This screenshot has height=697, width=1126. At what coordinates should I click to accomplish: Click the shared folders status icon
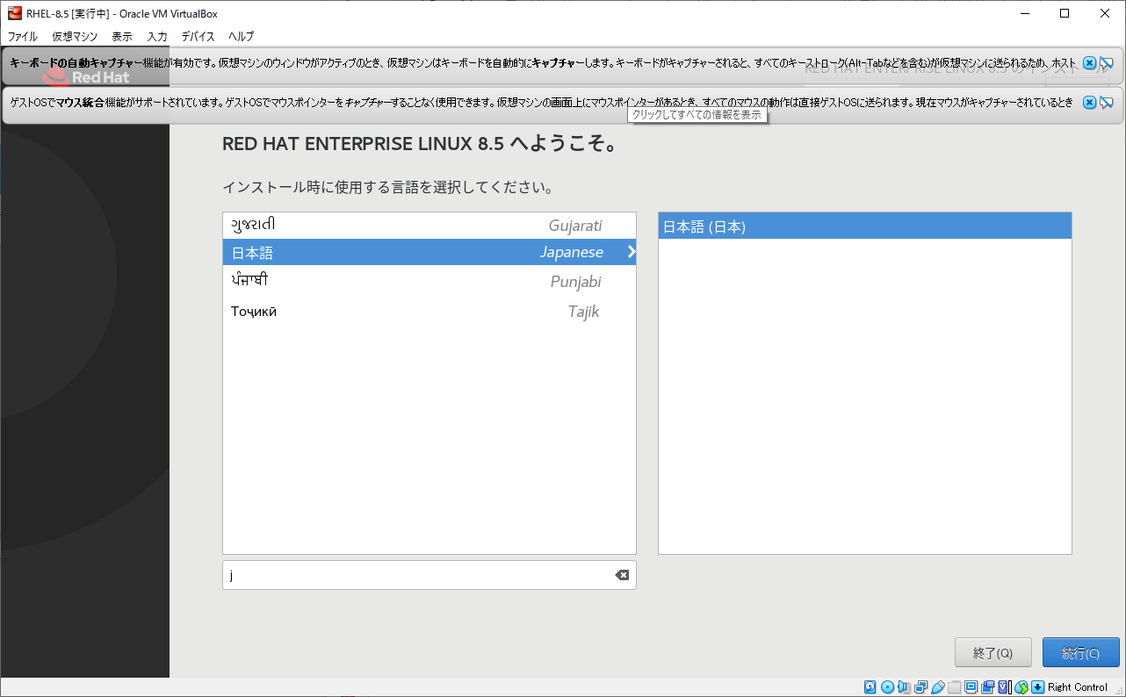955,686
